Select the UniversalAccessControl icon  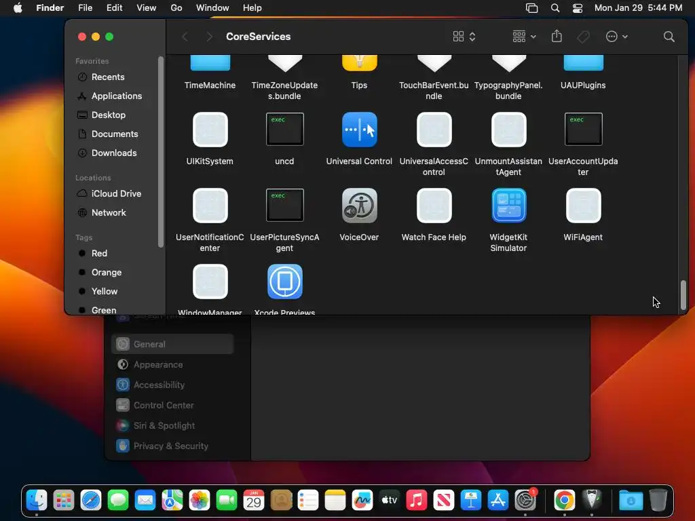[434, 130]
